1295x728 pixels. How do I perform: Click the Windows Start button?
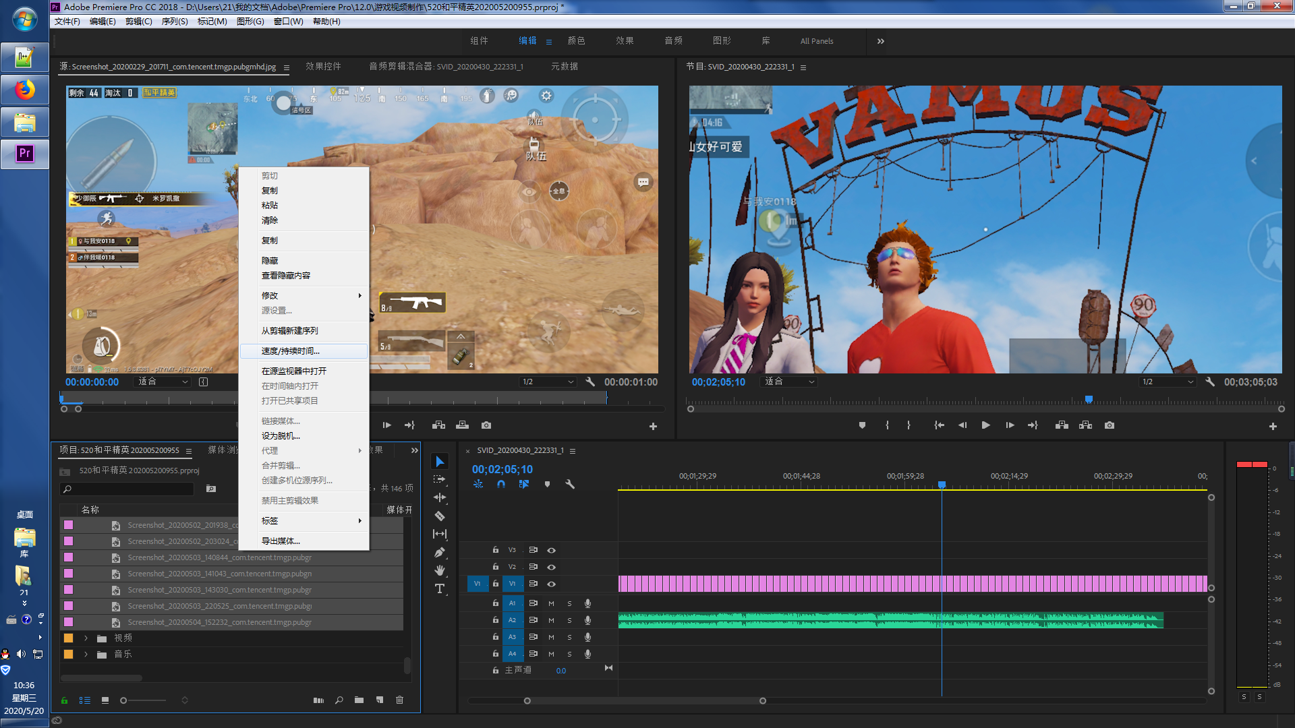[25, 19]
